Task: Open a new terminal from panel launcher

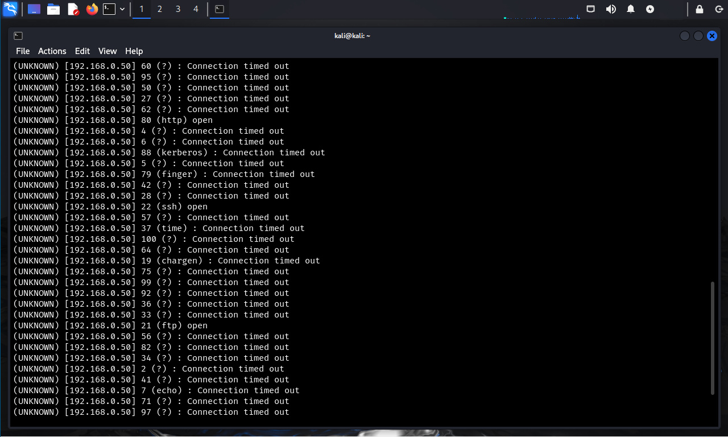Action: coord(109,9)
